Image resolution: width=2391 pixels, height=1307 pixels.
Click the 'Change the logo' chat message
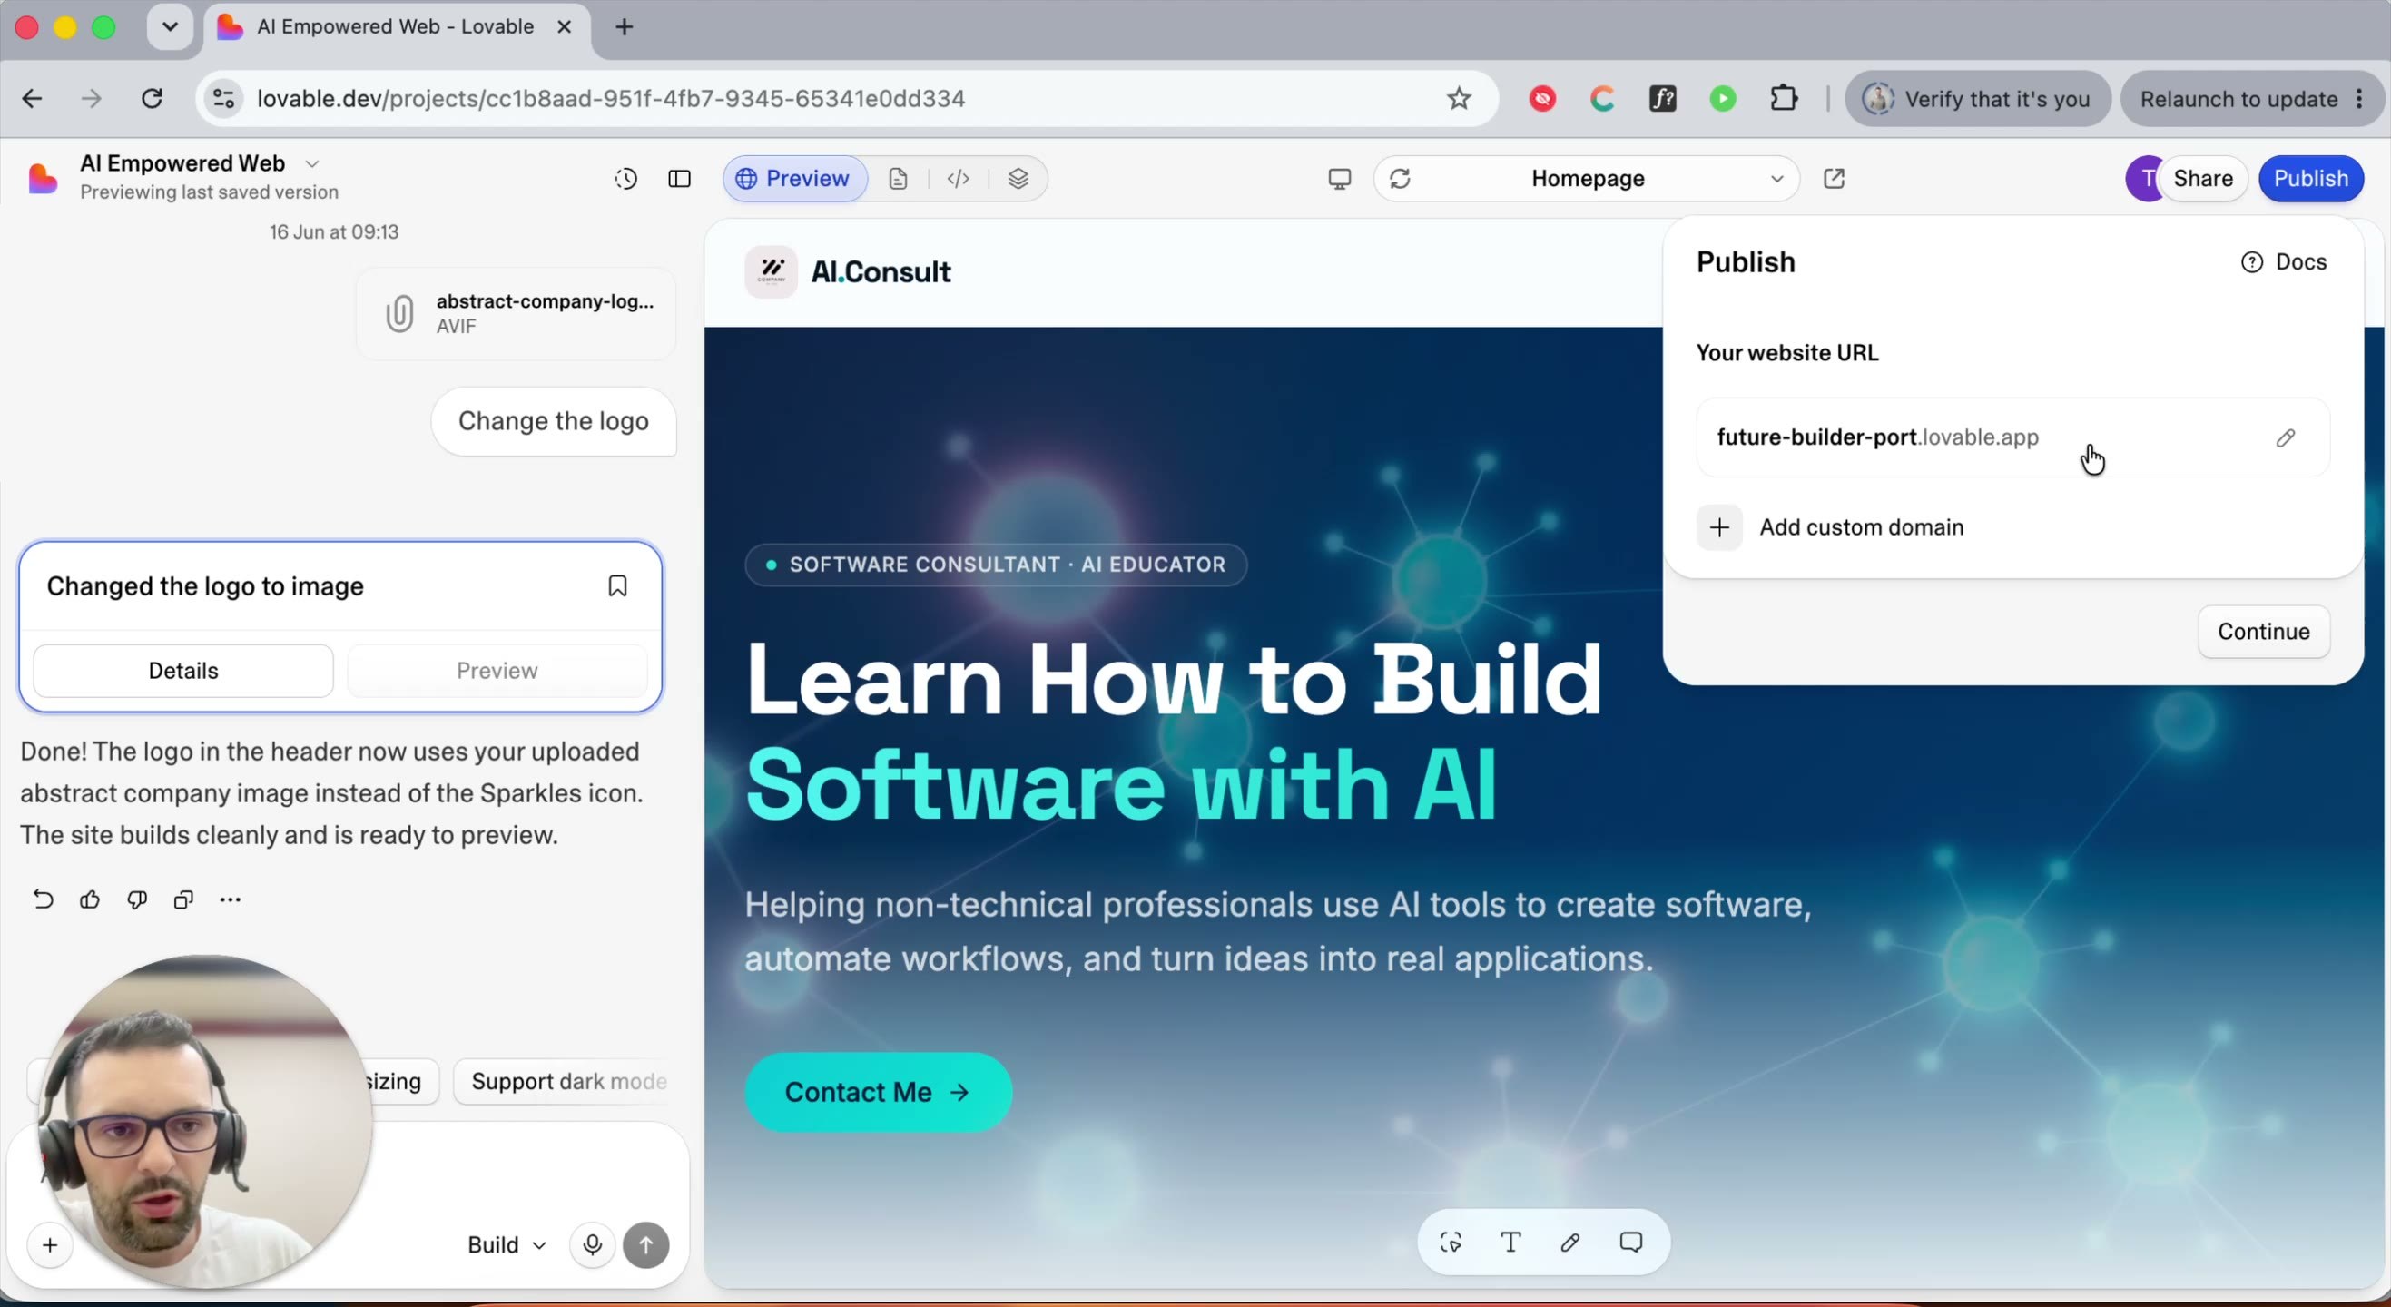click(553, 421)
